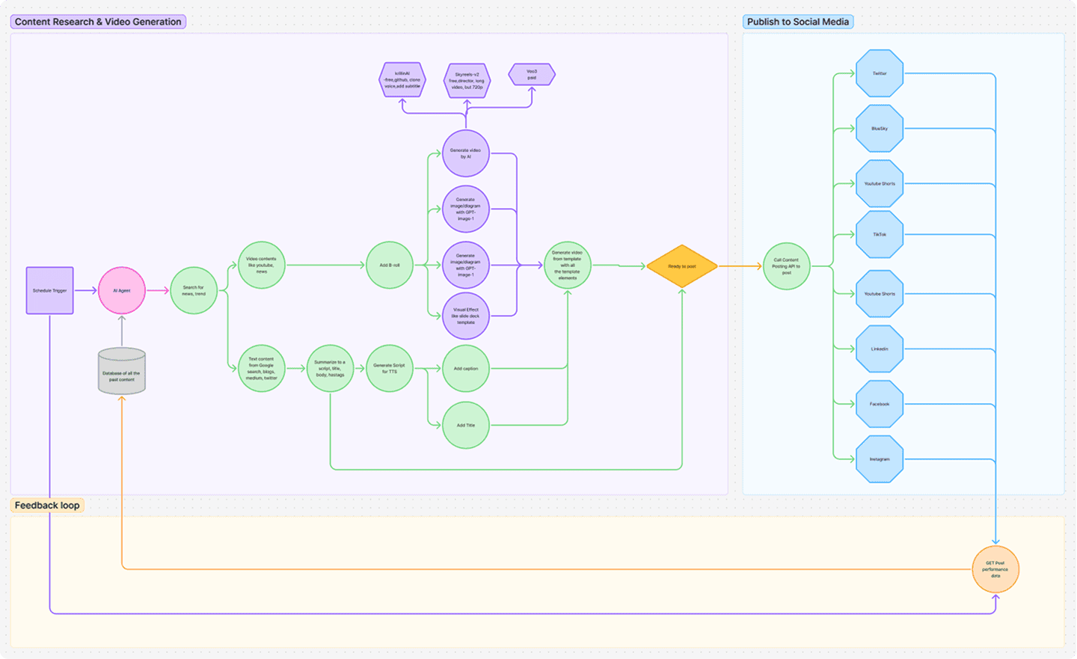
Task: Select the Call Content Posting API node
Action: 786,265
